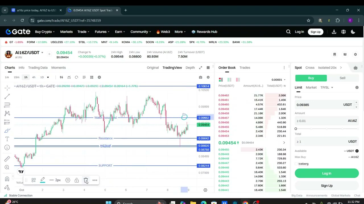The image size is (364, 204).
Task: Toggle lock all drawing tools
Action: click(7, 187)
